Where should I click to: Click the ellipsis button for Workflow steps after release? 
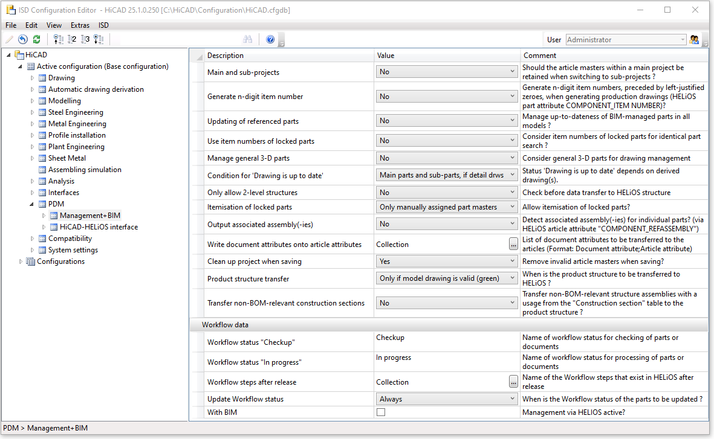(x=513, y=382)
